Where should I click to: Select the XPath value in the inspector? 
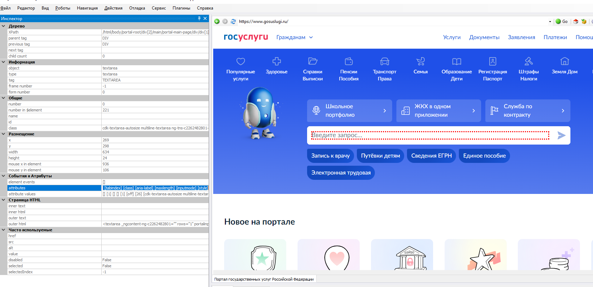click(155, 32)
